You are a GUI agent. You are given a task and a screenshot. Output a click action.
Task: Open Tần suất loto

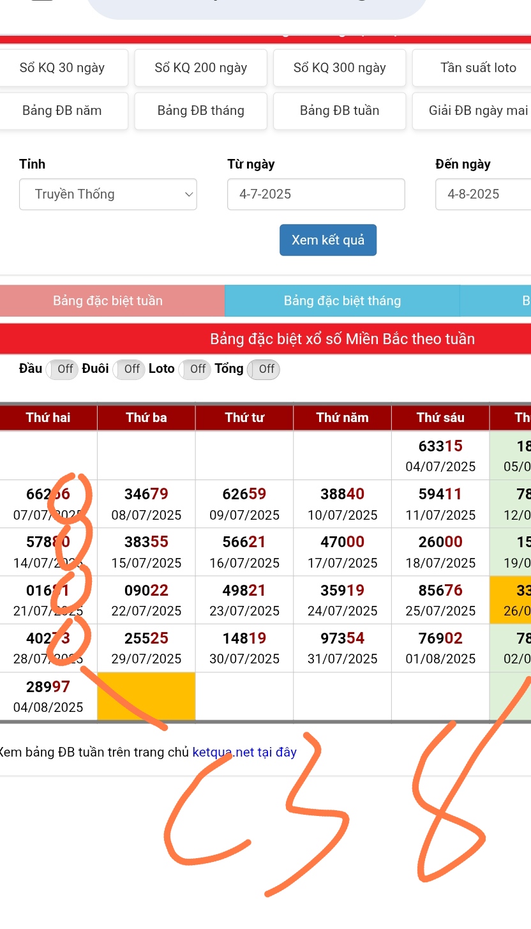pyautogui.click(x=477, y=68)
